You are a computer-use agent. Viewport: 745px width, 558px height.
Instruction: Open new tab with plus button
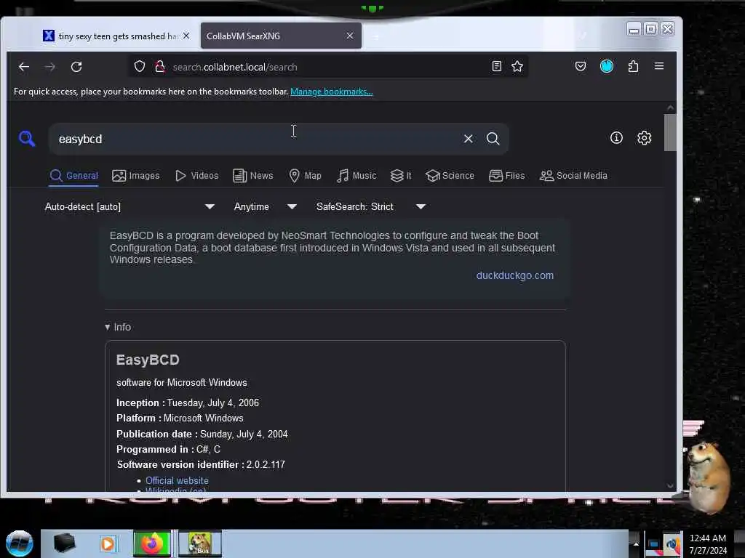[x=375, y=36]
